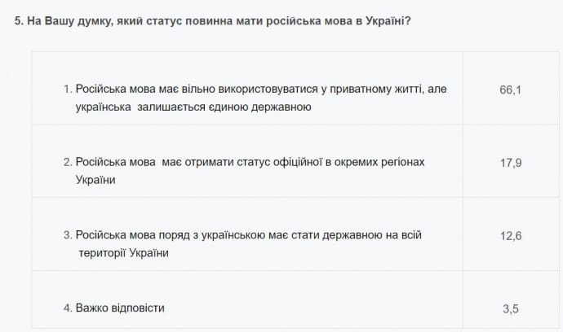Click the 12,6 percentage value

(x=511, y=236)
